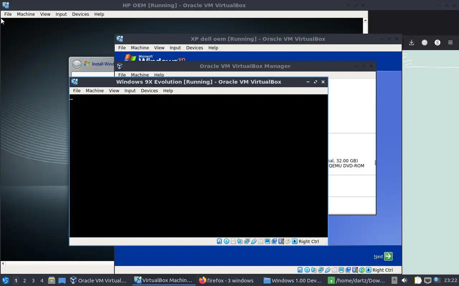Click optical disc indicator in XP dell oem status bar
The height and width of the screenshot is (286, 459).
point(307,270)
